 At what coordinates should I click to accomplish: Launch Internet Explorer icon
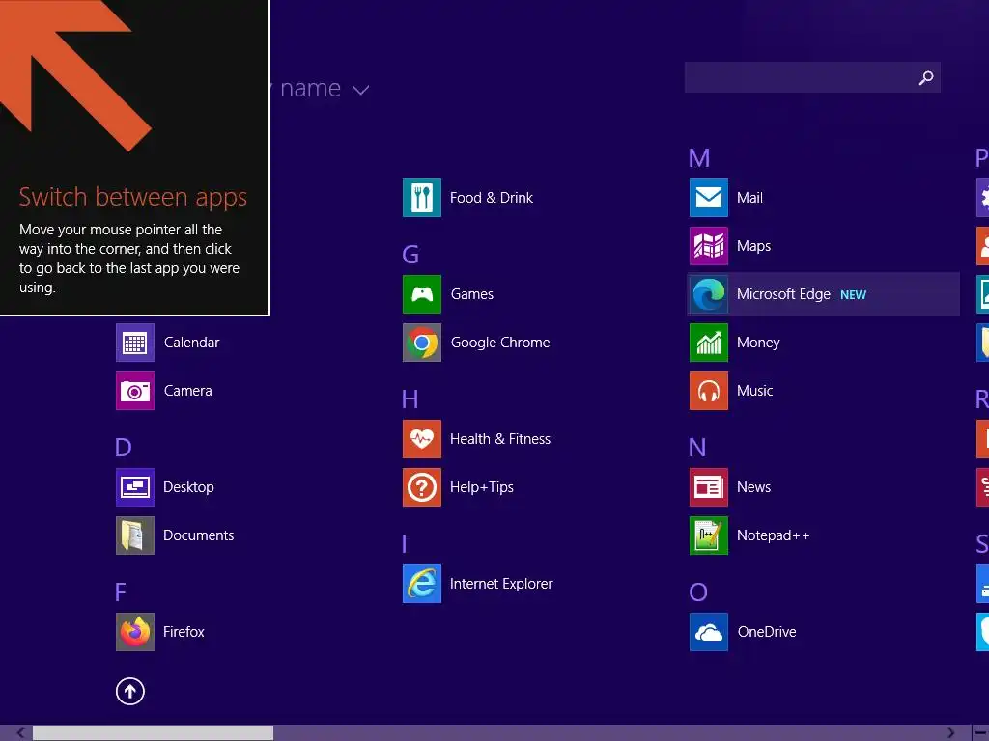click(422, 584)
